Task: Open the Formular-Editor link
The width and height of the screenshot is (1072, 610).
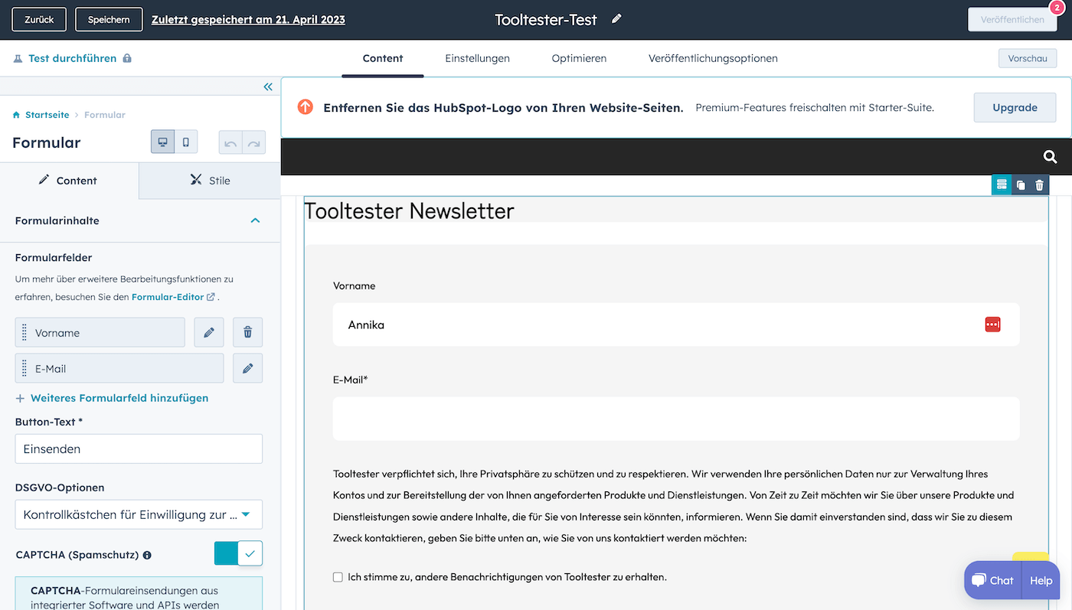Action: 173,296
